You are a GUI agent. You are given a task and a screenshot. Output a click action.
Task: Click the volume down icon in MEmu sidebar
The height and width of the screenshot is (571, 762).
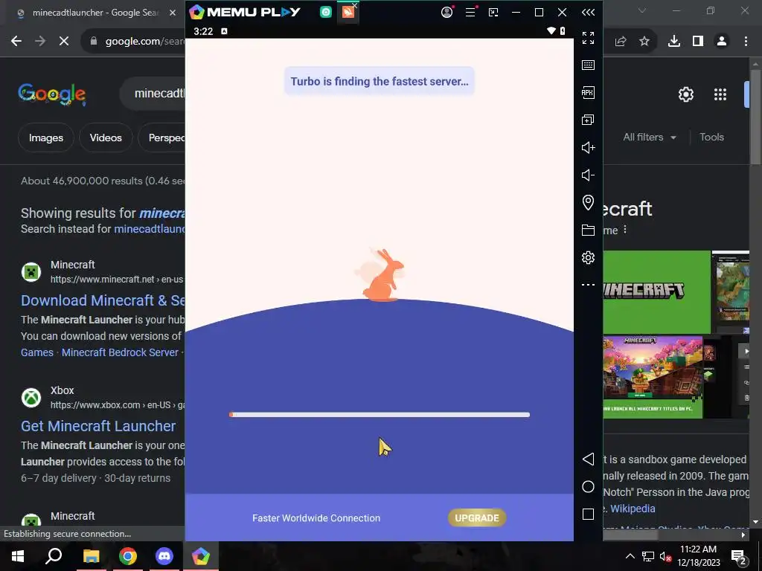pos(588,175)
